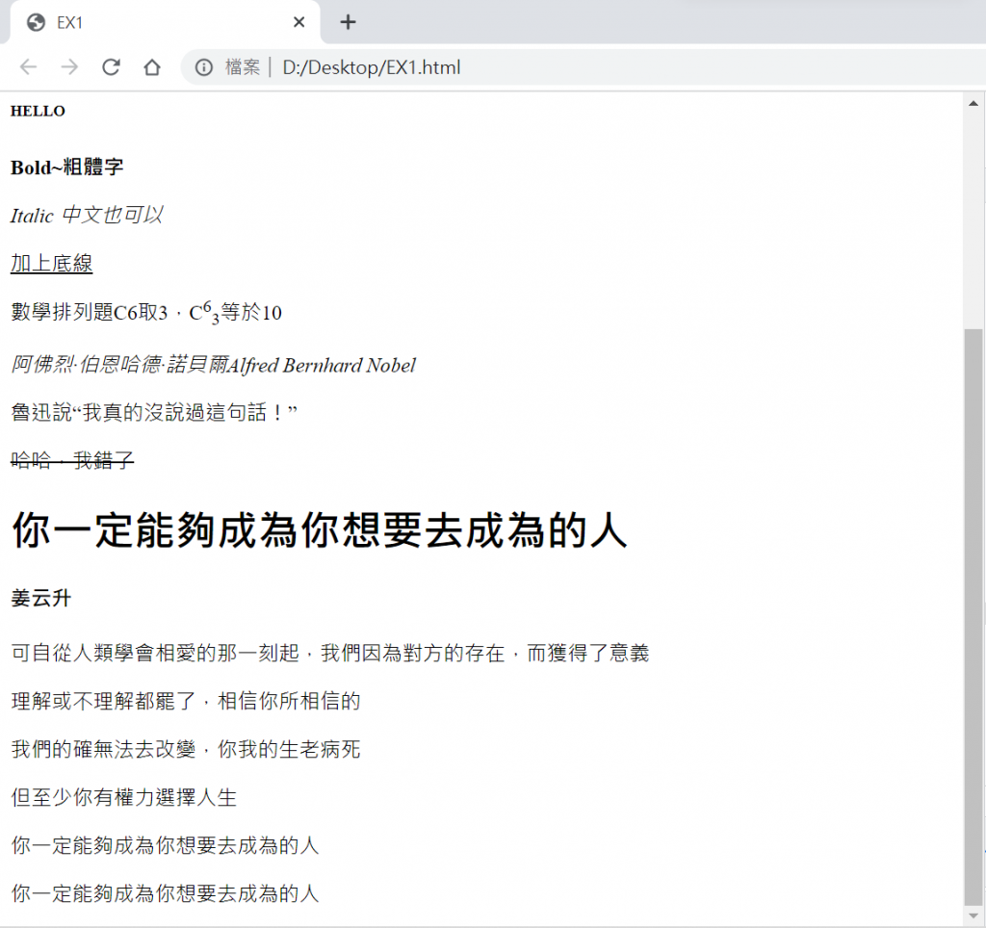The image size is (986, 928).
Task: Click the browser forward arrow
Action: click(69, 67)
